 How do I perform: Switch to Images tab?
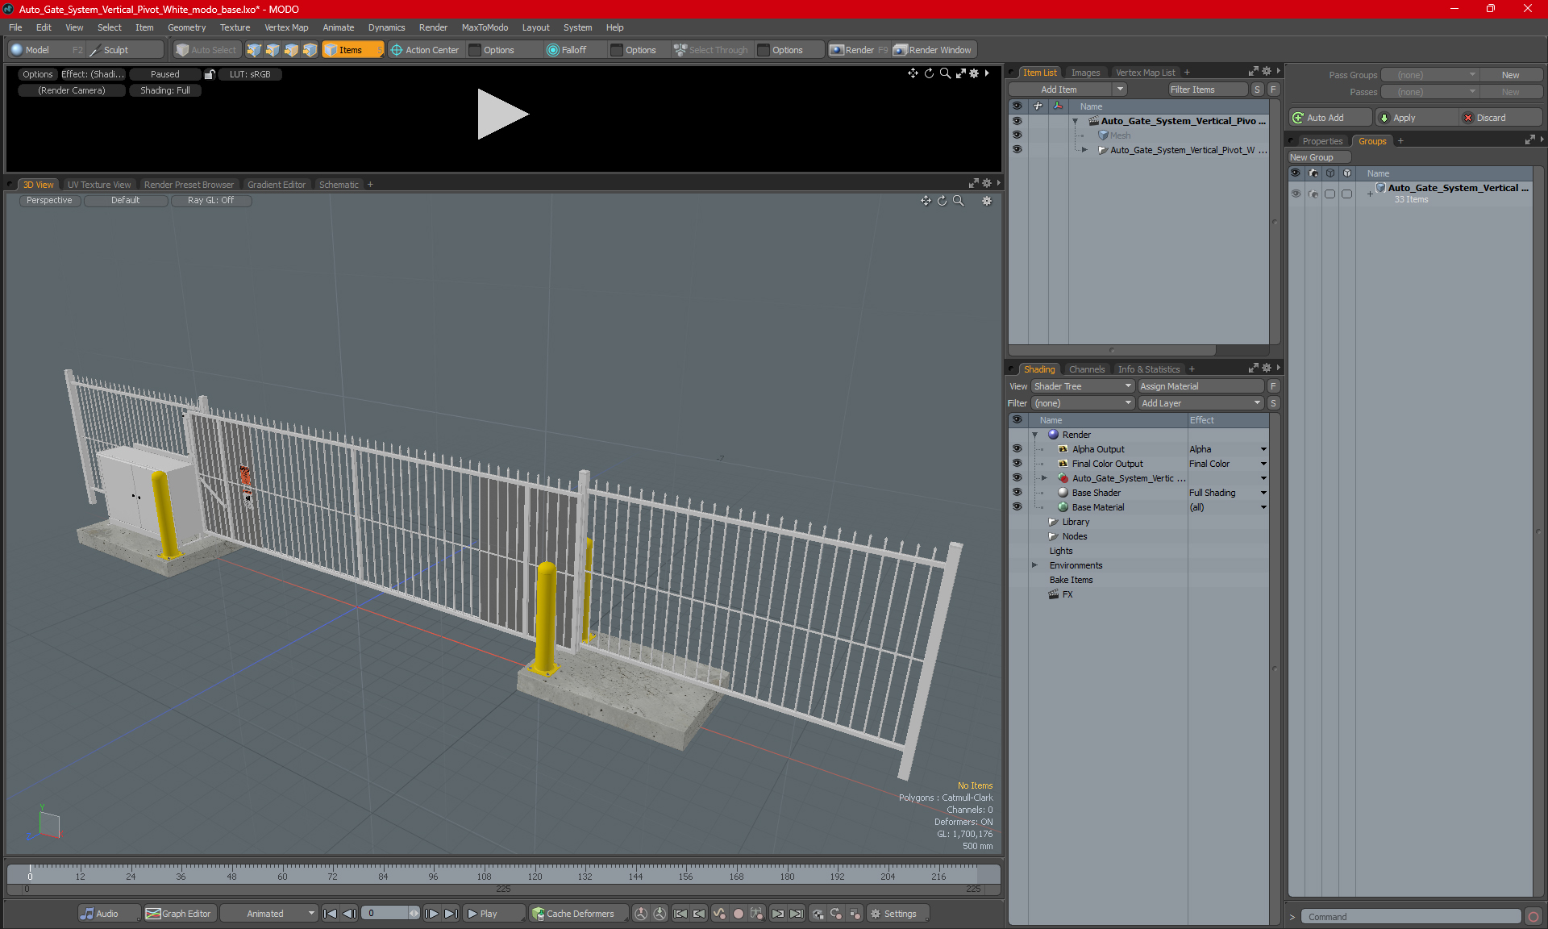[x=1085, y=73]
